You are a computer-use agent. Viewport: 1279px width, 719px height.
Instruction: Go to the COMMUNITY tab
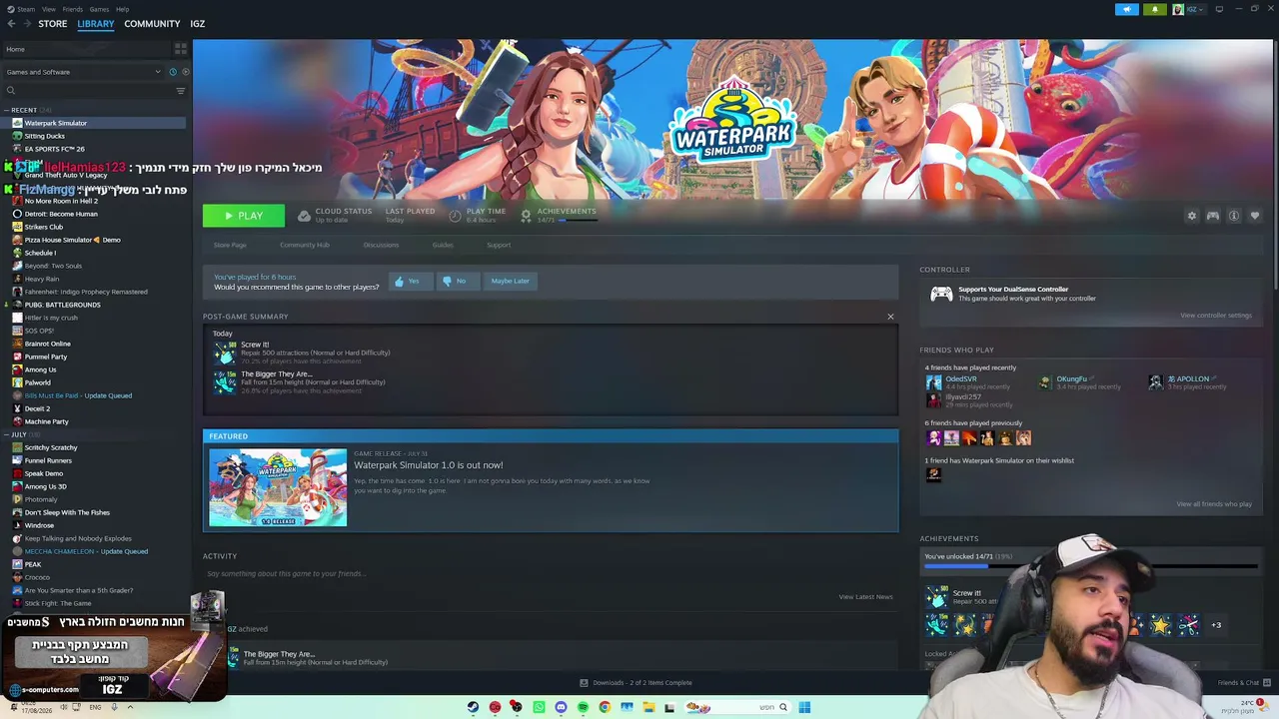coord(152,24)
